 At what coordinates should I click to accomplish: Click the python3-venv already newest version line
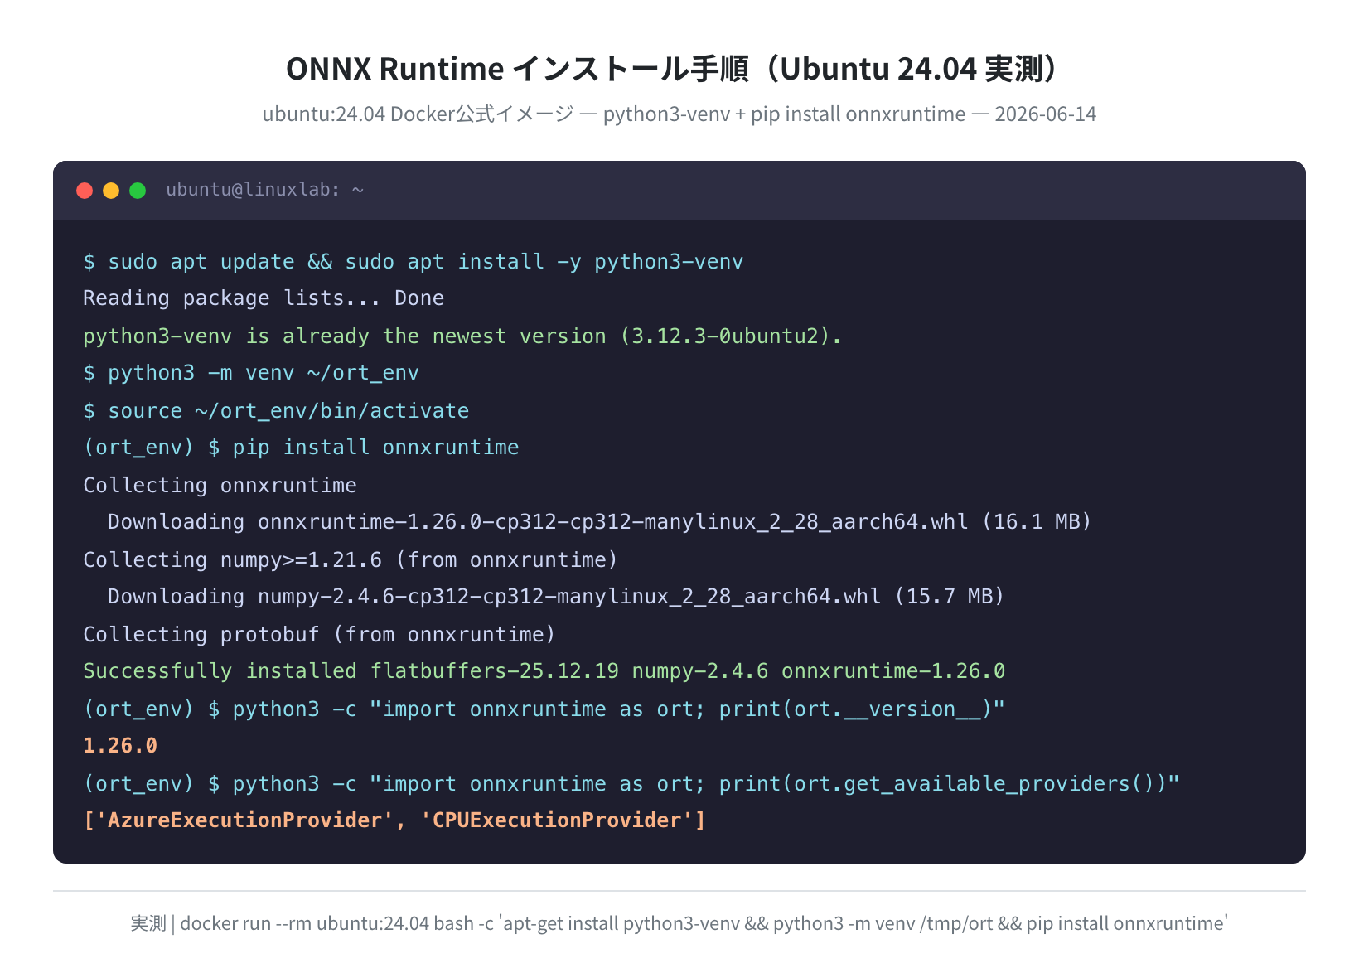coord(462,336)
